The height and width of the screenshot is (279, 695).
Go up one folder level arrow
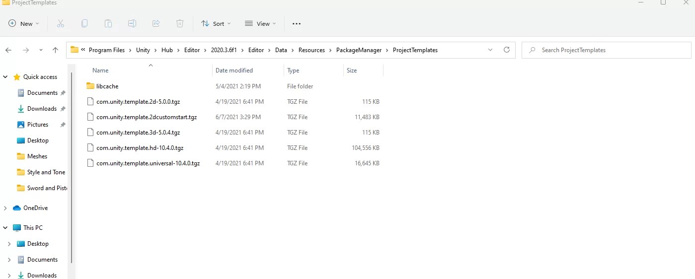[55, 50]
